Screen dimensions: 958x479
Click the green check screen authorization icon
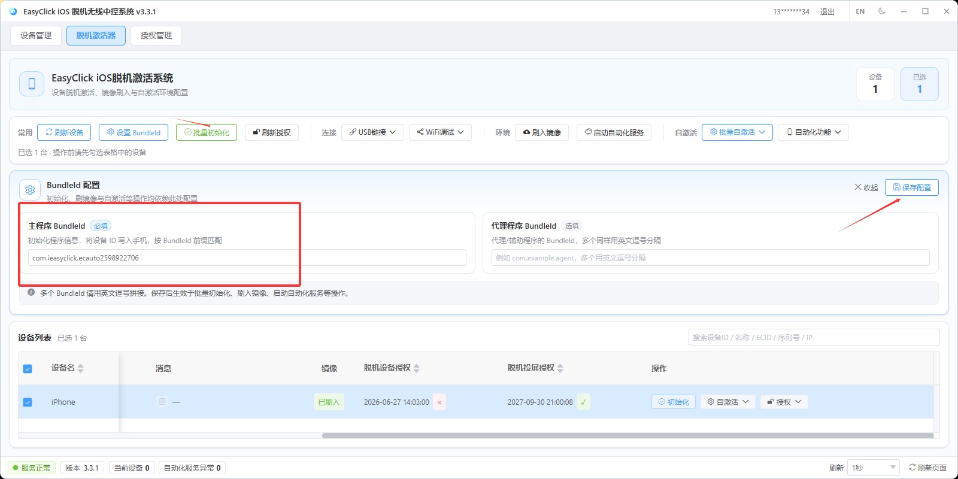[x=583, y=402]
